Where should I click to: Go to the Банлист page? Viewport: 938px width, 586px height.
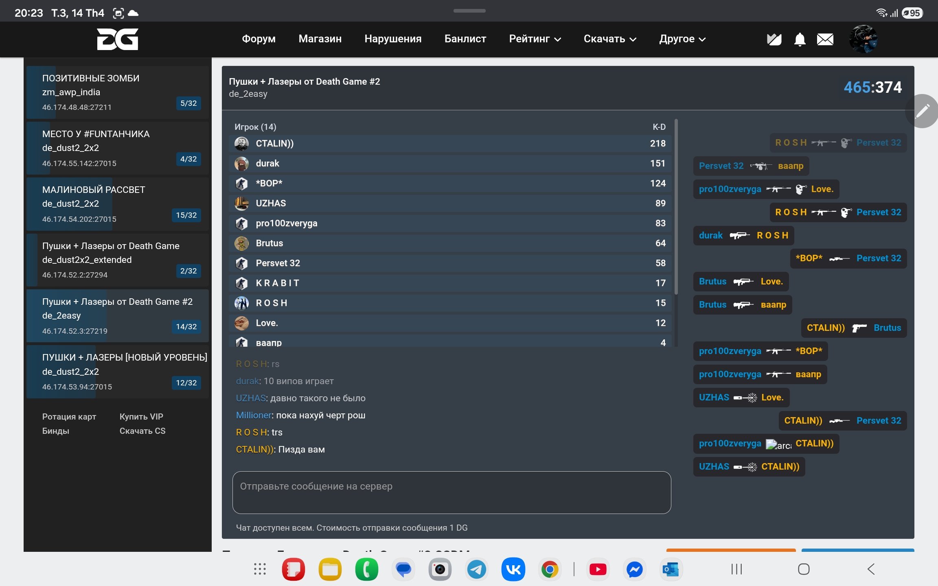(465, 39)
